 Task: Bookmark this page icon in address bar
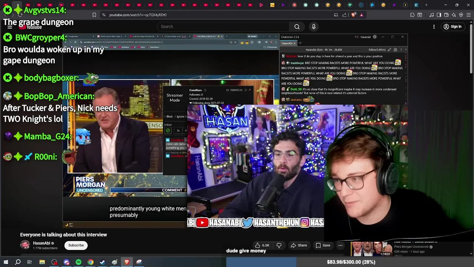tap(94, 15)
